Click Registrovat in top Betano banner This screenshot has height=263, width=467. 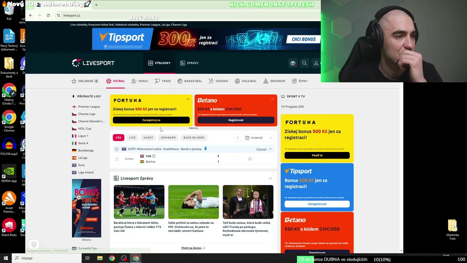pos(236,120)
